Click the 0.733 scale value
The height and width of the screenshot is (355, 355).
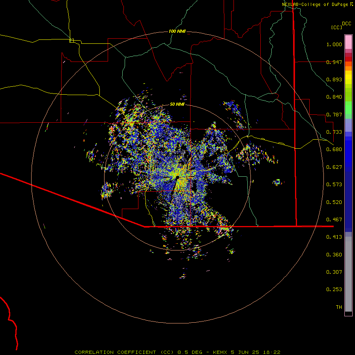click(334, 132)
